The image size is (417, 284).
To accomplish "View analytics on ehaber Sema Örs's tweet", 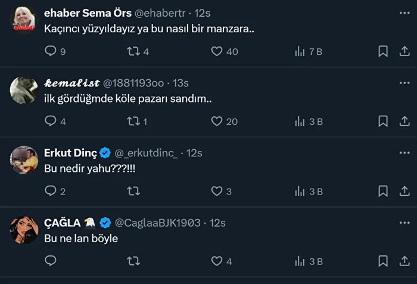I will (x=300, y=51).
